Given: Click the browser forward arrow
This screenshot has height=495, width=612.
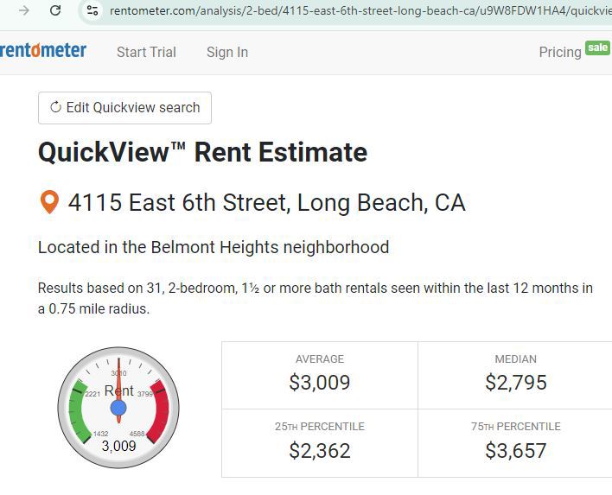Looking at the screenshot, I should click(x=24, y=10).
